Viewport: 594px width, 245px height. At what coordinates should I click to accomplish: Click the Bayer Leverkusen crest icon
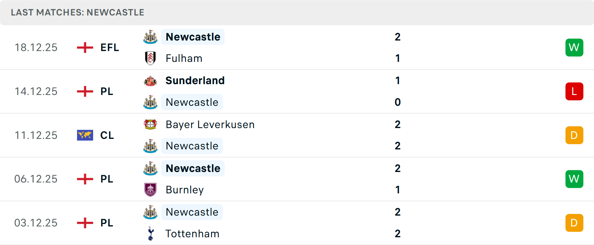coord(150,124)
